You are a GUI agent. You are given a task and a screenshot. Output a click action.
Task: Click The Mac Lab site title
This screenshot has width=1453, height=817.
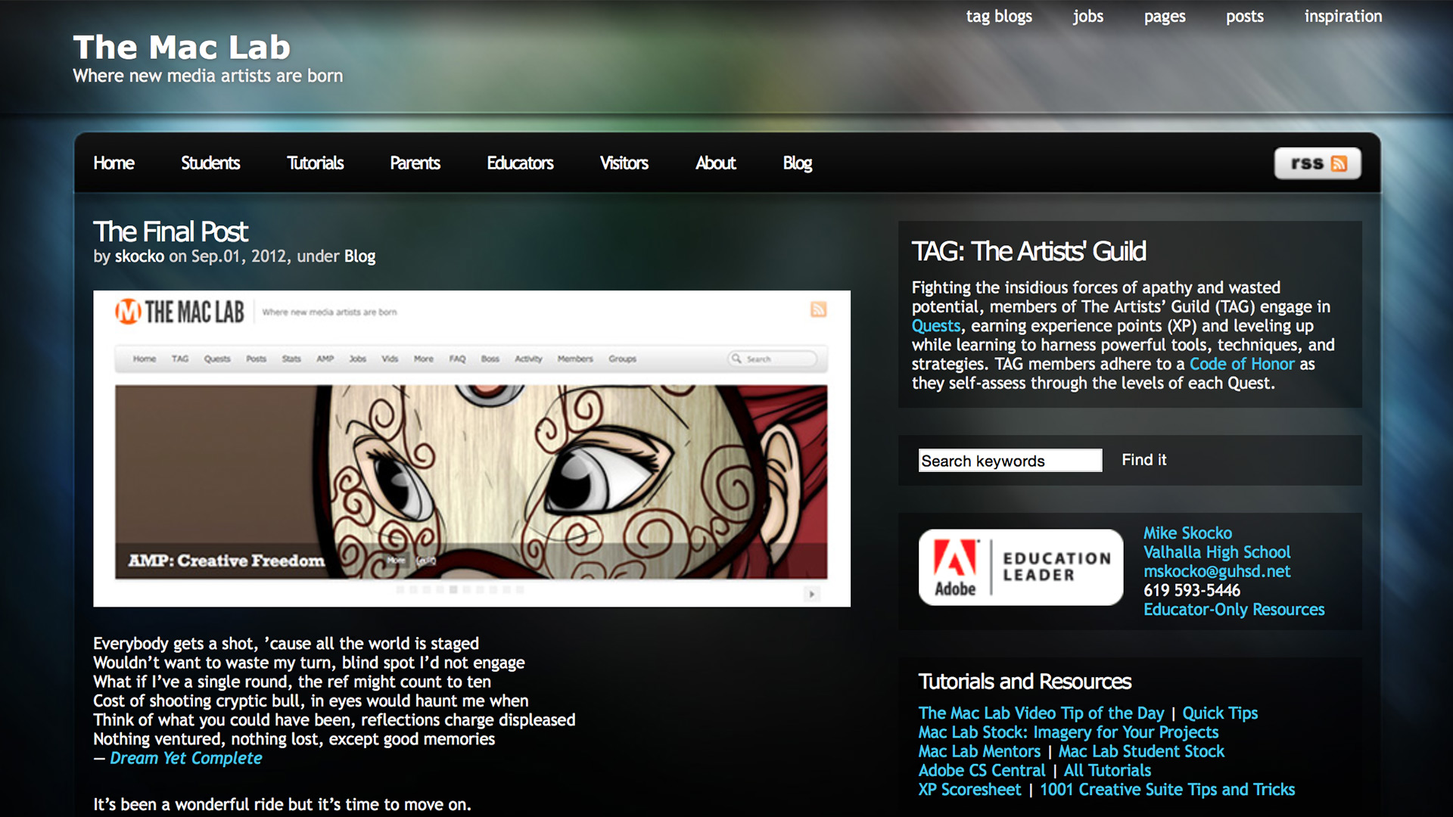[x=182, y=48]
